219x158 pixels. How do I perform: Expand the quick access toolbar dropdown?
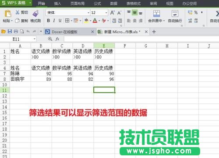pos(41,32)
